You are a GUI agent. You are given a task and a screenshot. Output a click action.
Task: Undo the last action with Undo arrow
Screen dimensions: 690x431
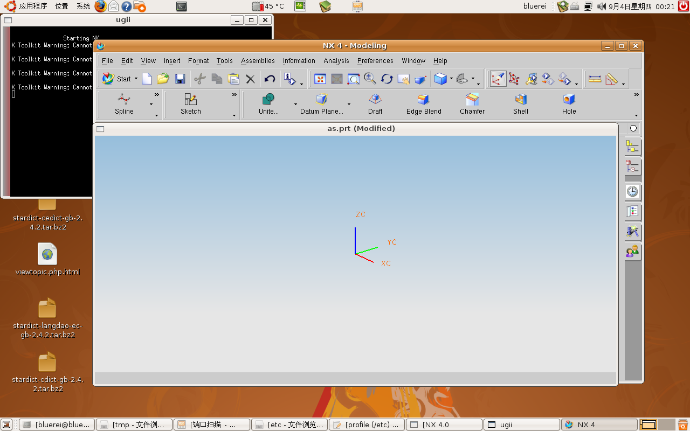[270, 79]
